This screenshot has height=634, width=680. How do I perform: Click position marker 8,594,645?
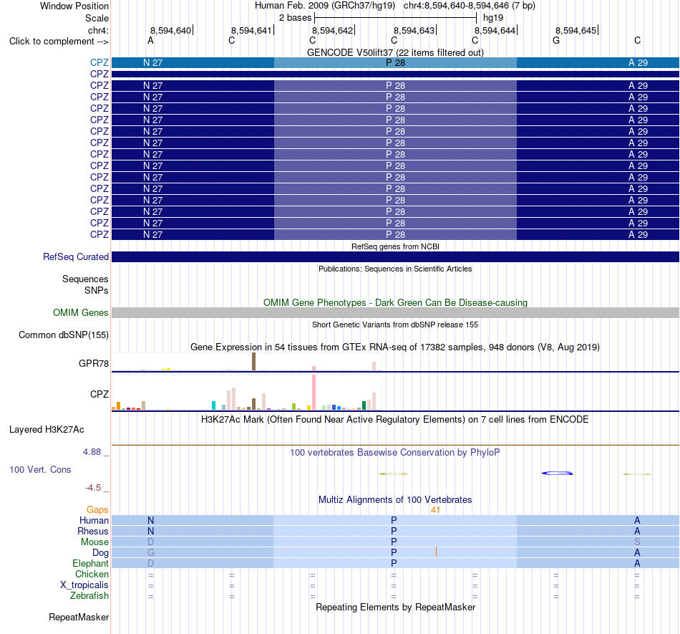click(576, 30)
